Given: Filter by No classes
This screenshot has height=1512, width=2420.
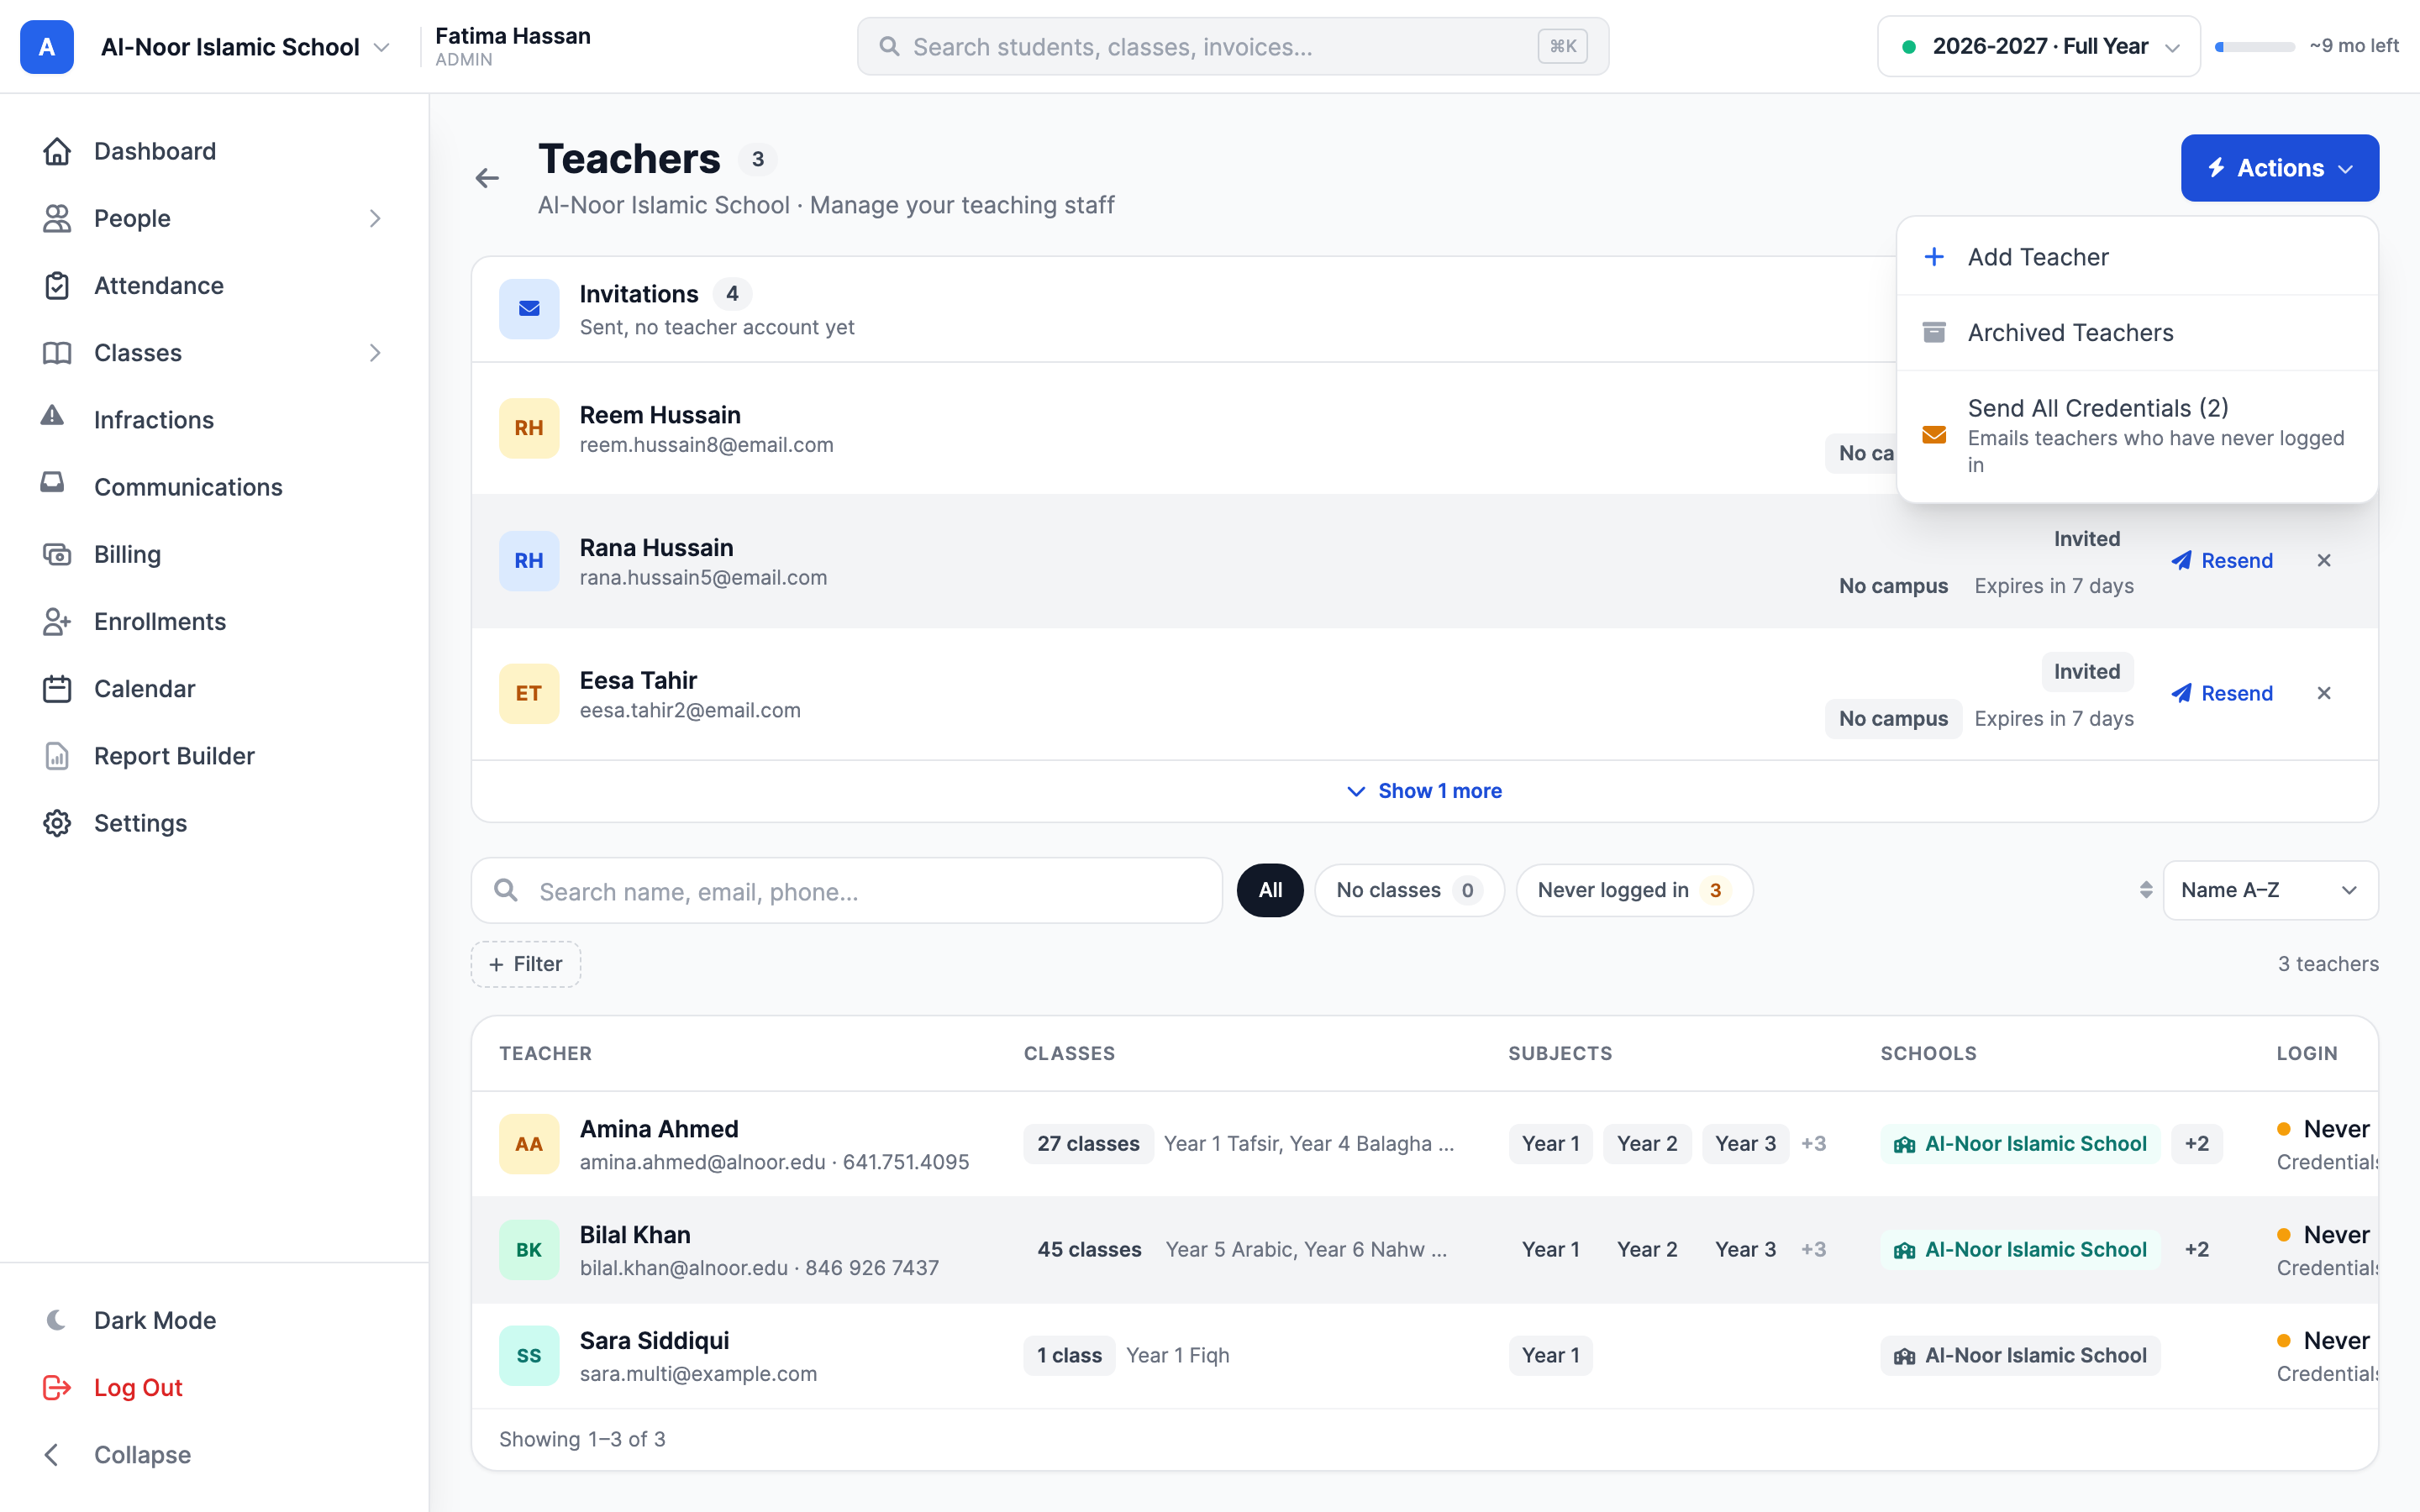Looking at the screenshot, I should (1409, 890).
